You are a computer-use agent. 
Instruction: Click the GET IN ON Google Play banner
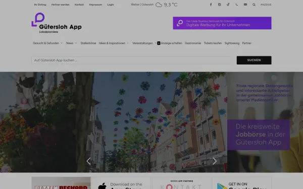click(x=242, y=183)
